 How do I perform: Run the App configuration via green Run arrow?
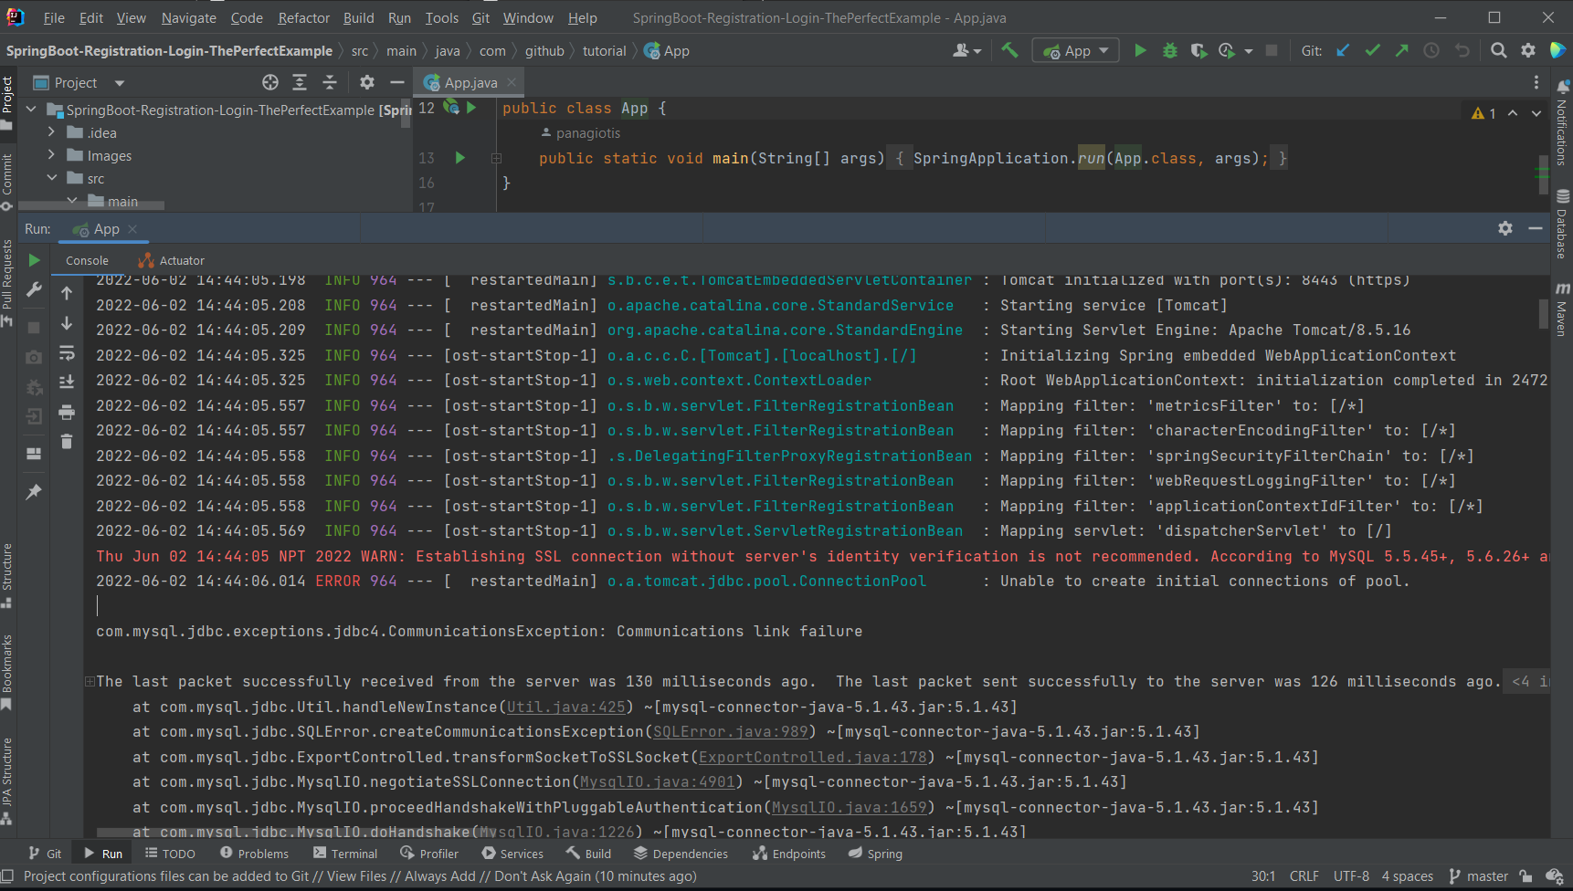(x=1140, y=50)
